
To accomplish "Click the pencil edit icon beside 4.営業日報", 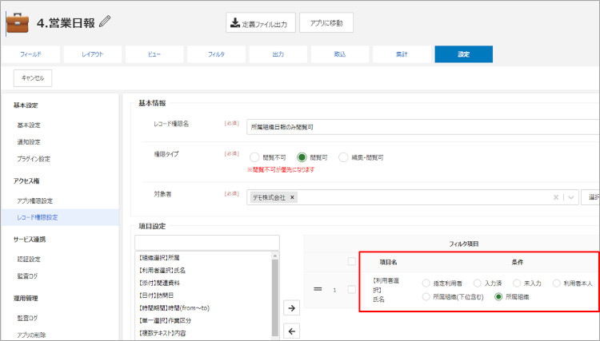I will coord(105,22).
